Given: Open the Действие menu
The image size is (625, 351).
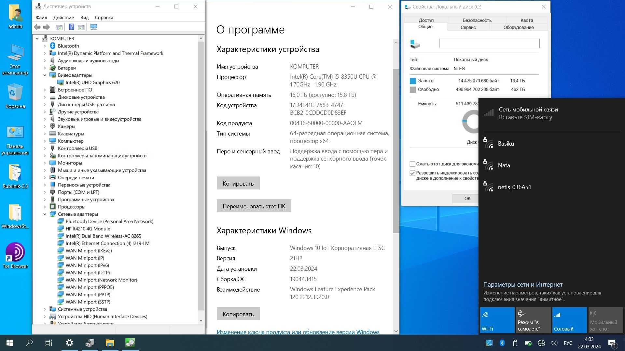Looking at the screenshot, I should pyautogui.click(x=63, y=18).
